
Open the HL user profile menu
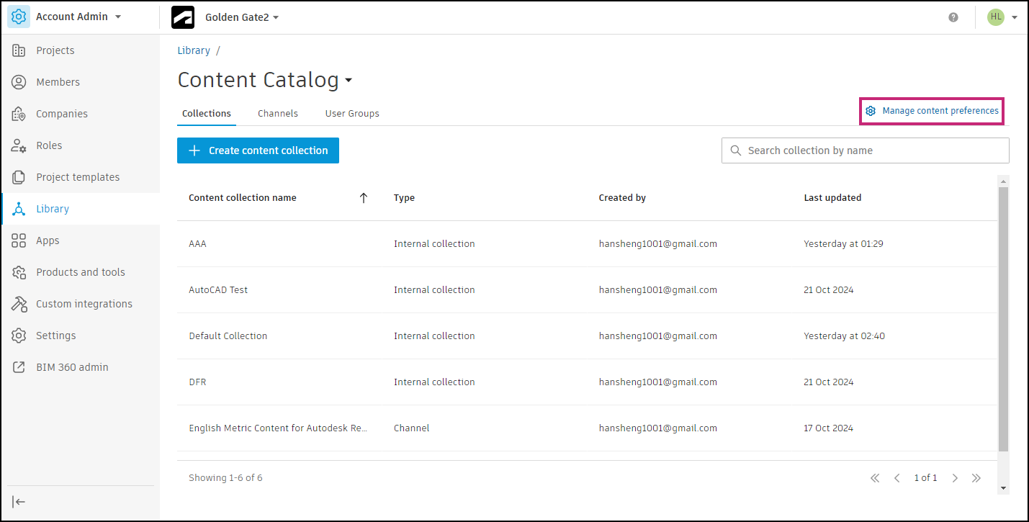click(x=1004, y=17)
